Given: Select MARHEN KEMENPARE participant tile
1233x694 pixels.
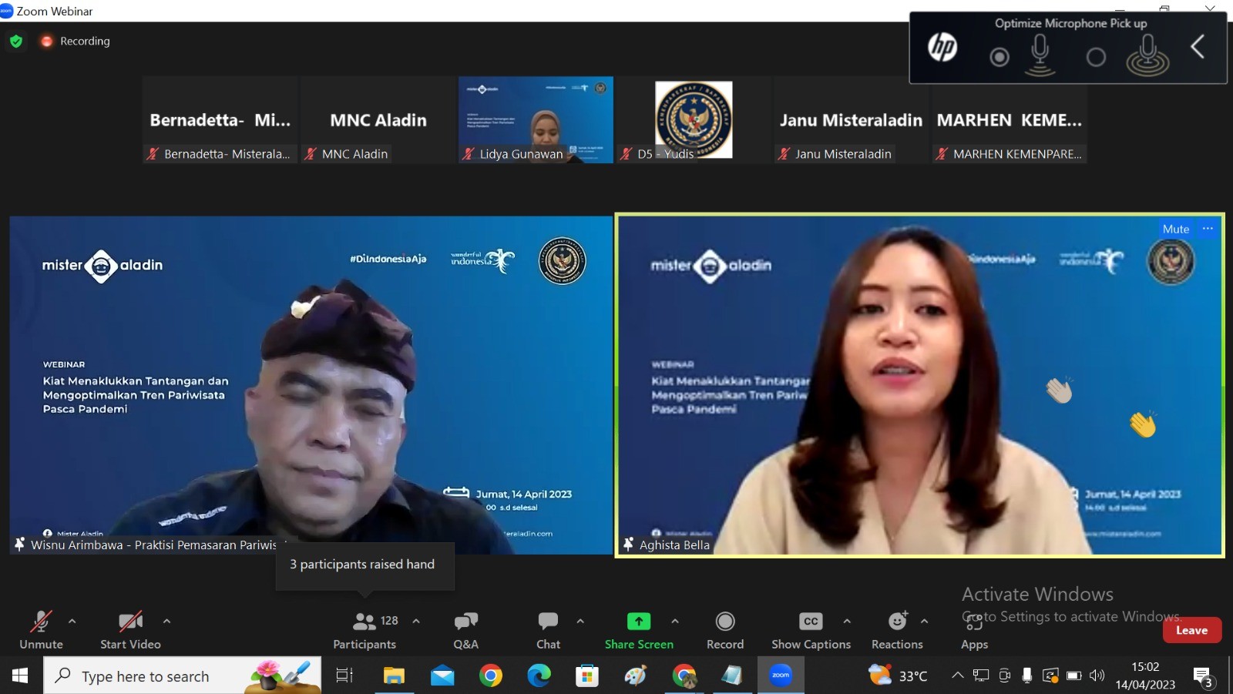Looking at the screenshot, I should [x=1009, y=119].
